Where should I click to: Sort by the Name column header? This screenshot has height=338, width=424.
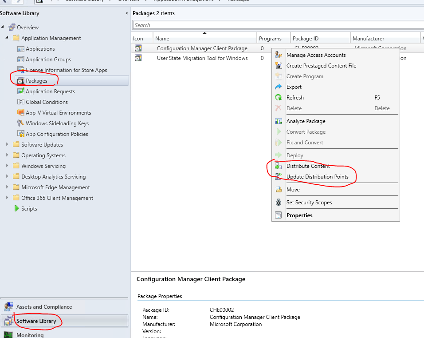pos(205,38)
